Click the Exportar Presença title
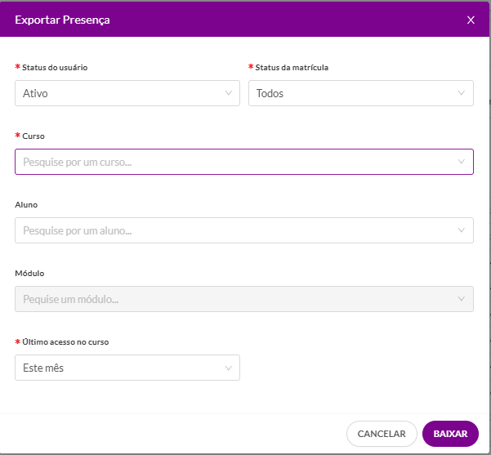The height and width of the screenshot is (455, 491). tap(62, 20)
